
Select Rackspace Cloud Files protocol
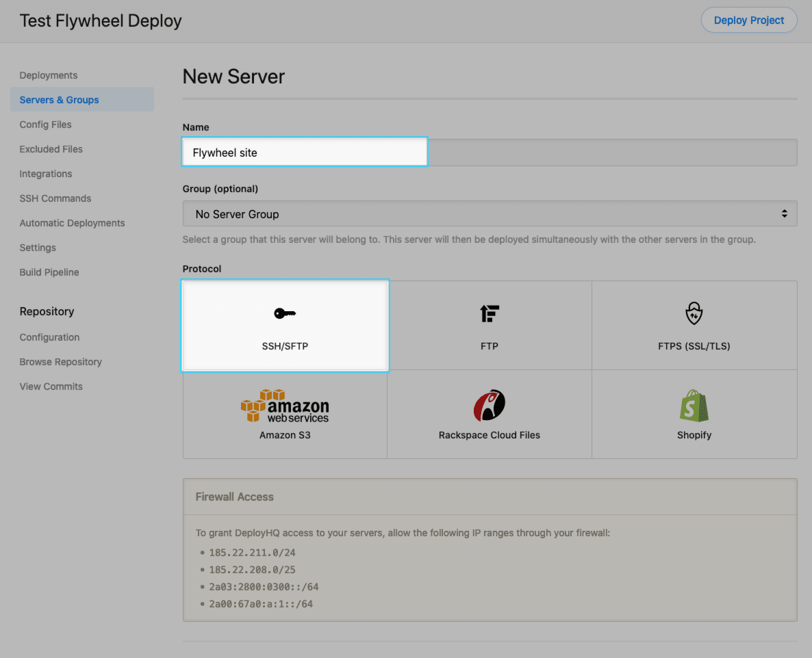(489, 414)
